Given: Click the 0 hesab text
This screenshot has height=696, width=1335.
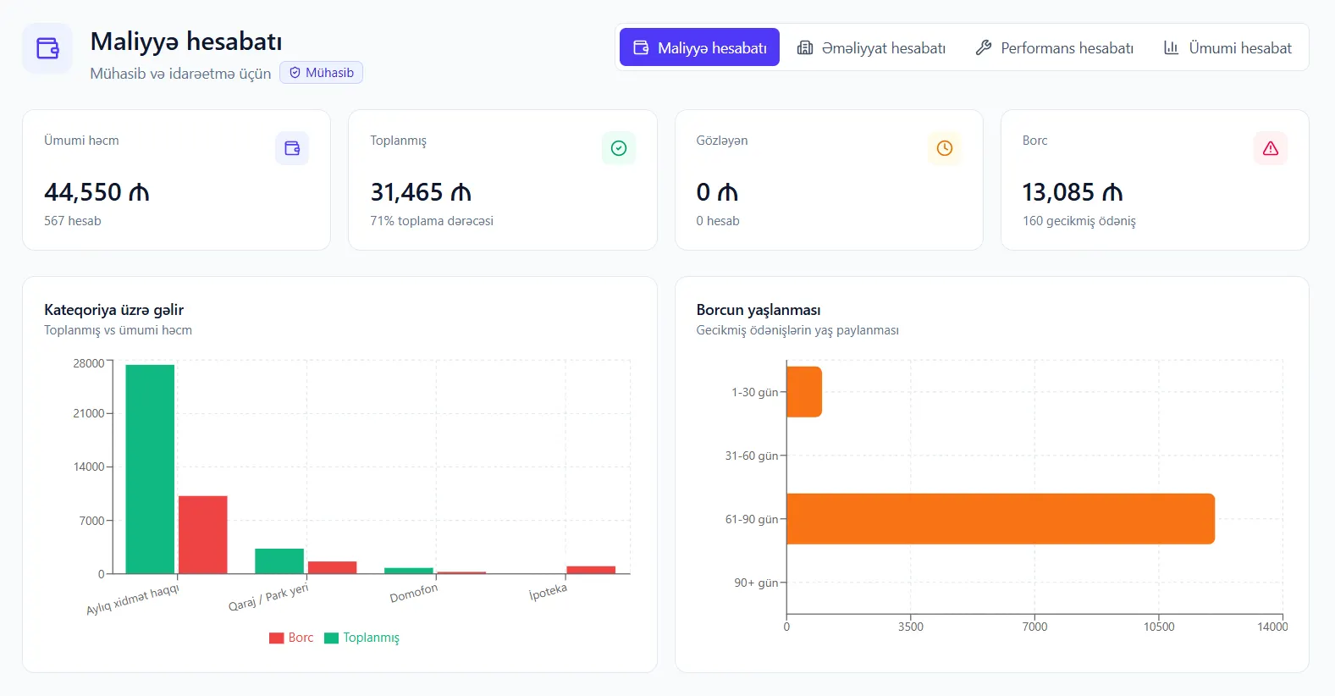Looking at the screenshot, I should (x=718, y=221).
